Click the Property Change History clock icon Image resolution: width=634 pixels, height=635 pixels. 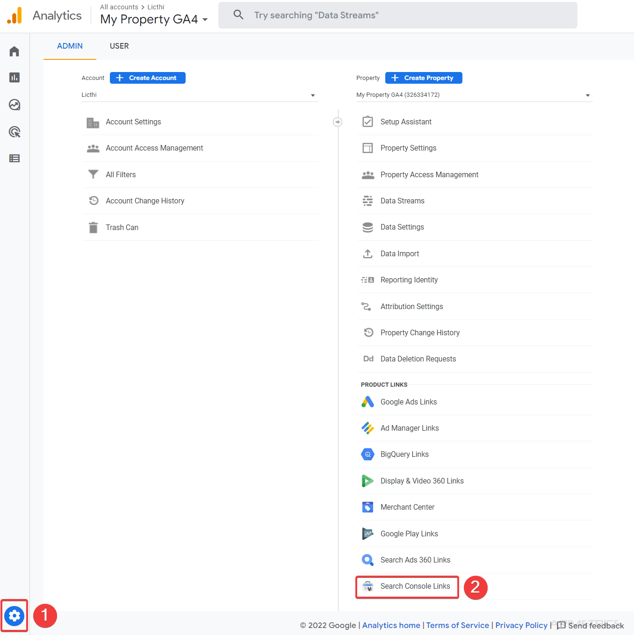point(368,332)
